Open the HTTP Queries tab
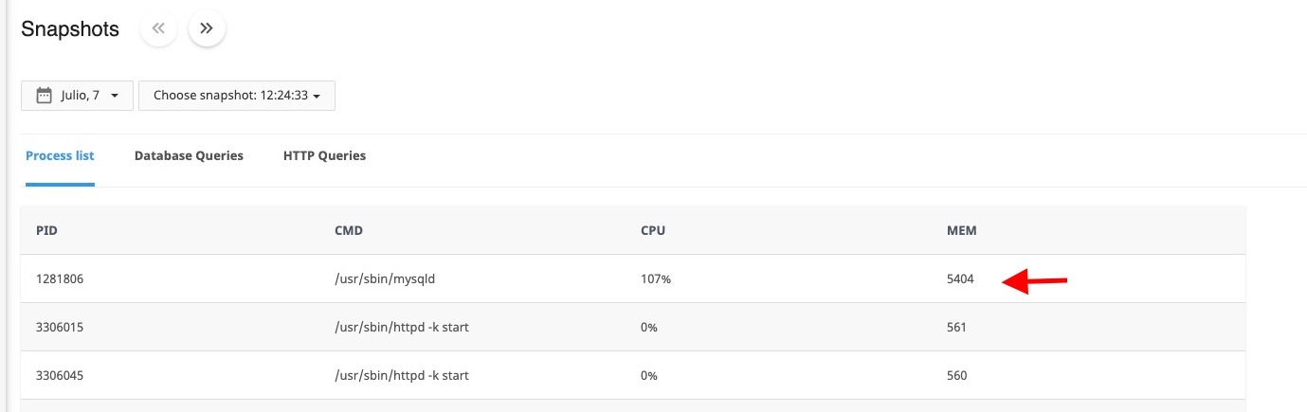This screenshot has height=412, width=1307. [x=324, y=155]
